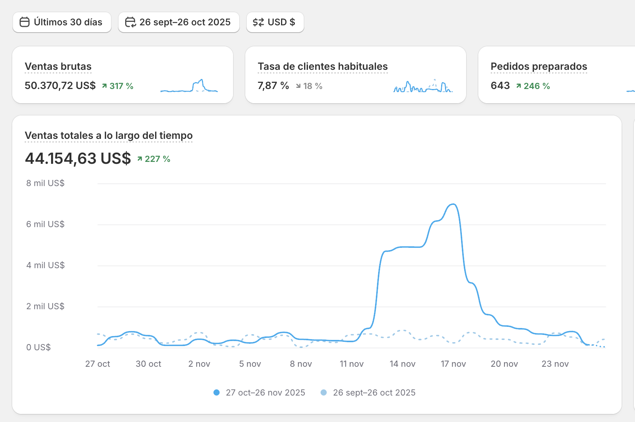
Task: Click the Ventas brutas sparkline chart
Action: tap(189, 86)
